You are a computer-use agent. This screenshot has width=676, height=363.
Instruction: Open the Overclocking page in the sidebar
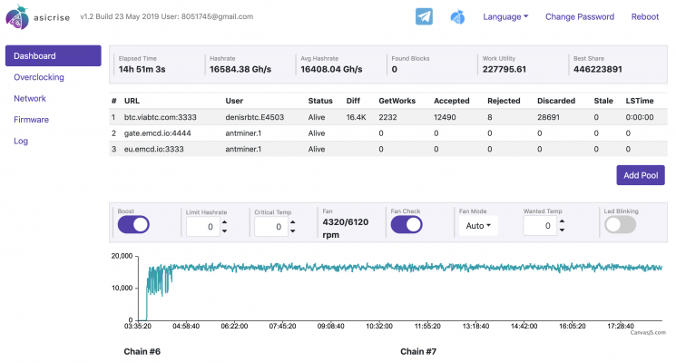(x=39, y=77)
